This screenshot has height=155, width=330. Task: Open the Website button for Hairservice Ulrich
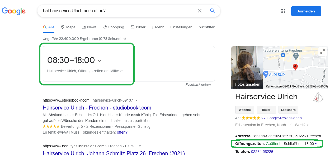tap(245, 110)
